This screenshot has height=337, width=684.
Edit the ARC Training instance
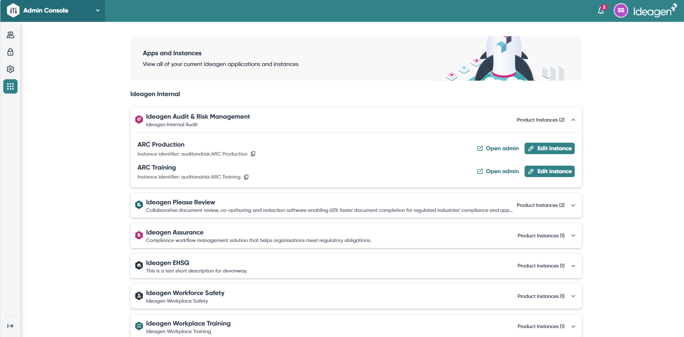tap(550, 171)
